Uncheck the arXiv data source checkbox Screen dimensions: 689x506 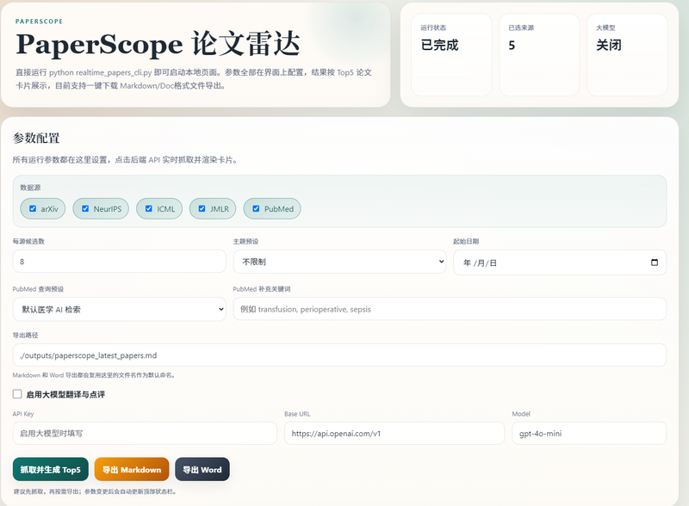pyautogui.click(x=33, y=208)
